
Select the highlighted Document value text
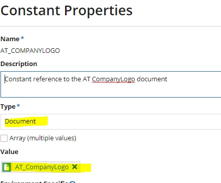point(20,121)
